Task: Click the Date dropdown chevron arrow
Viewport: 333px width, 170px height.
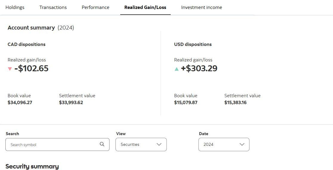Action: point(242,144)
